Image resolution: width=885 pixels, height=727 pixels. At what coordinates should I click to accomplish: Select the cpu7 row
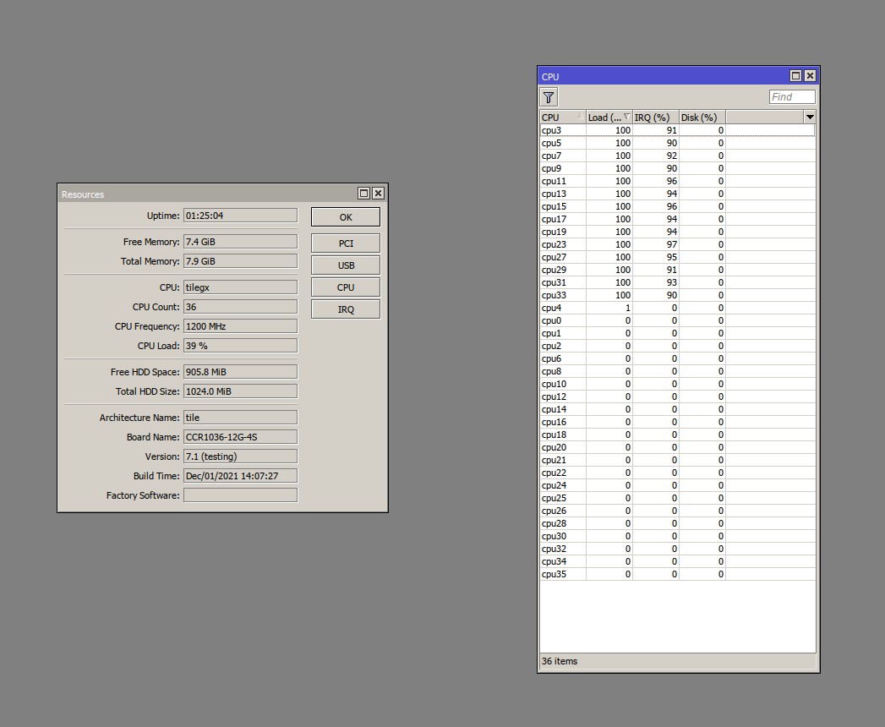tap(677, 156)
